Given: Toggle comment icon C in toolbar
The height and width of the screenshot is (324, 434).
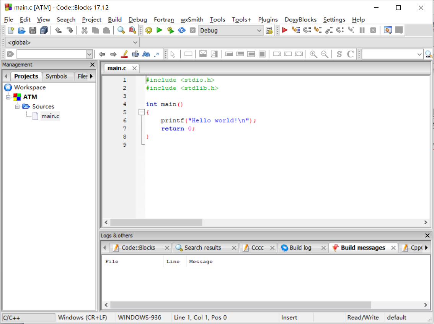Looking at the screenshot, I should 351,54.
